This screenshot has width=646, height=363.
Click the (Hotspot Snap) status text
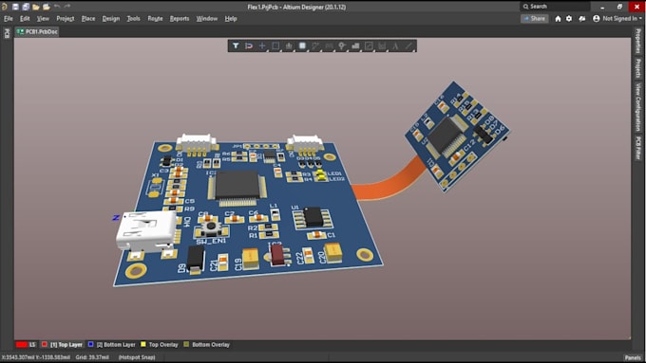tap(137, 357)
